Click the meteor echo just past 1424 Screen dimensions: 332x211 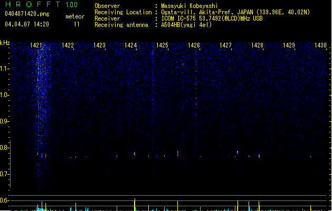click(135, 154)
